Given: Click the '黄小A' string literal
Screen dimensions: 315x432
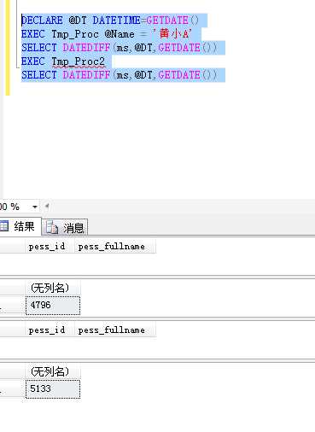Looking at the screenshot, I should tap(173, 34).
